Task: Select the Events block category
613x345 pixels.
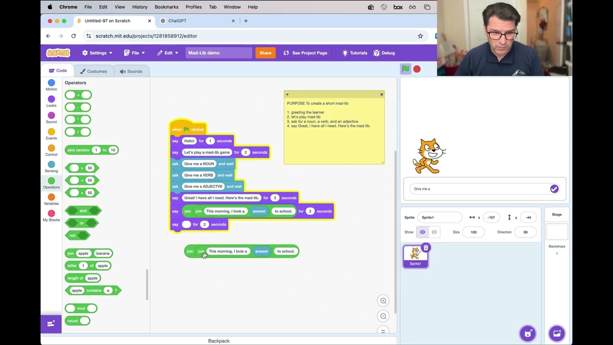Action: tap(51, 134)
